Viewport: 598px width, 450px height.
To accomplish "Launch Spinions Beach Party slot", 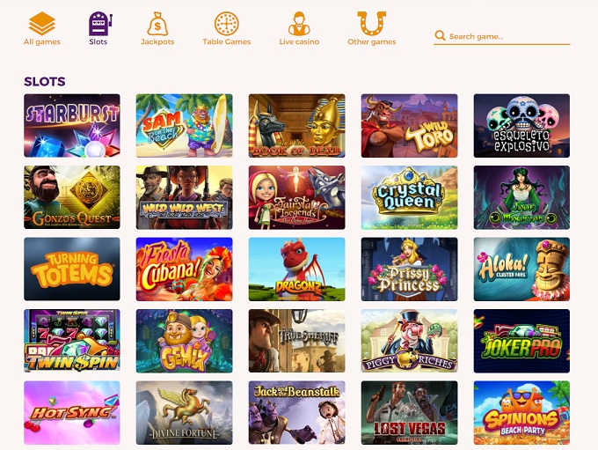I will [x=521, y=412].
